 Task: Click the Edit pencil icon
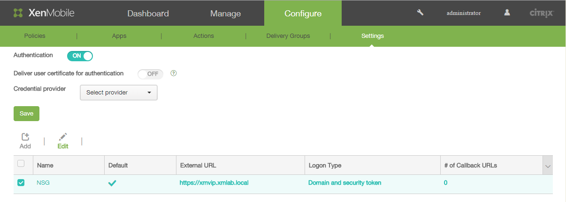pyautogui.click(x=63, y=137)
